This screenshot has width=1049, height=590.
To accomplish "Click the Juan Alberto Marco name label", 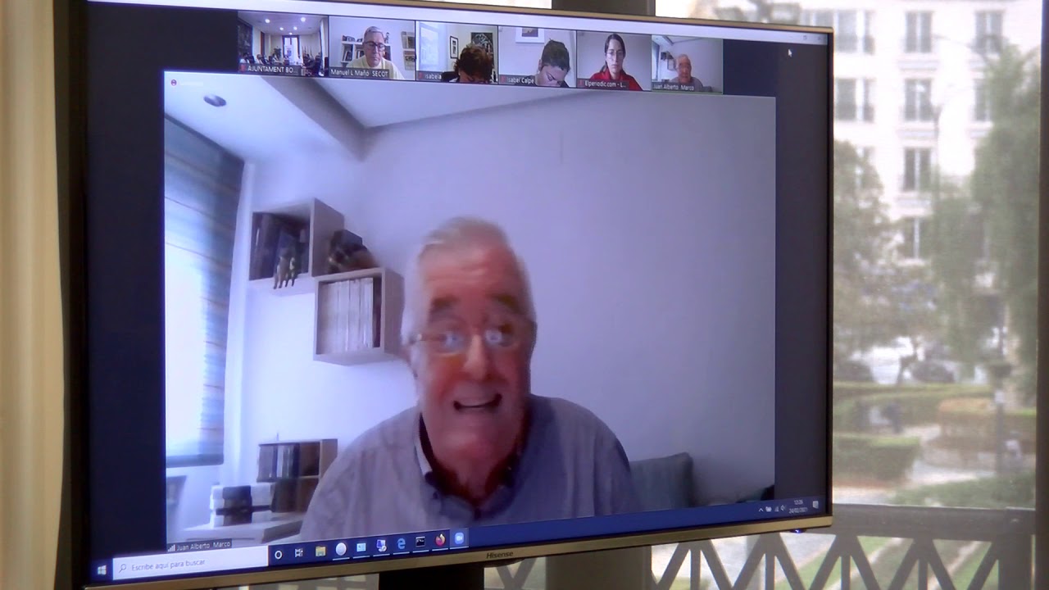I will tap(200, 545).
